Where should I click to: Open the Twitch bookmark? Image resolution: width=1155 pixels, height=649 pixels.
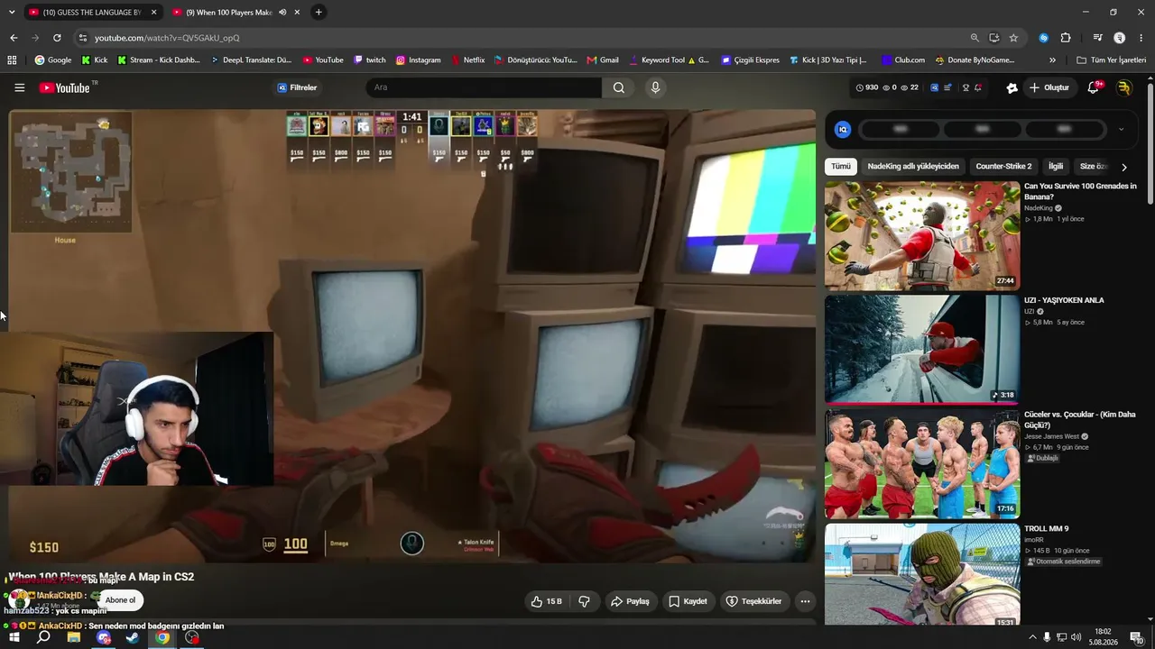370,60
